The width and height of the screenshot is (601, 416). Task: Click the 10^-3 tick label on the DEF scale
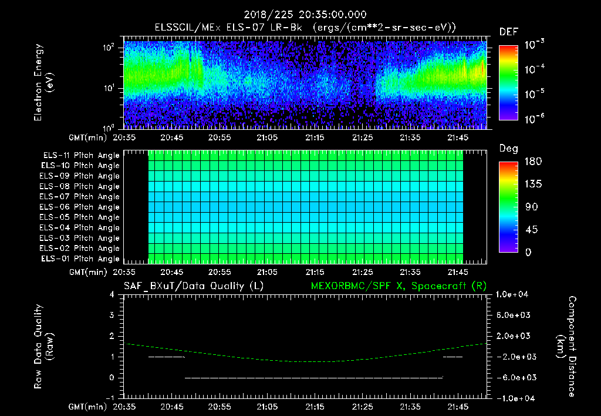coord(534,45)
